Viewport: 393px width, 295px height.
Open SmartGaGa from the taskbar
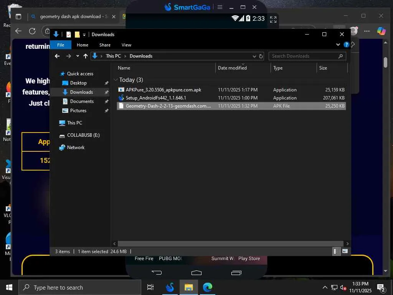coord(170,287)
